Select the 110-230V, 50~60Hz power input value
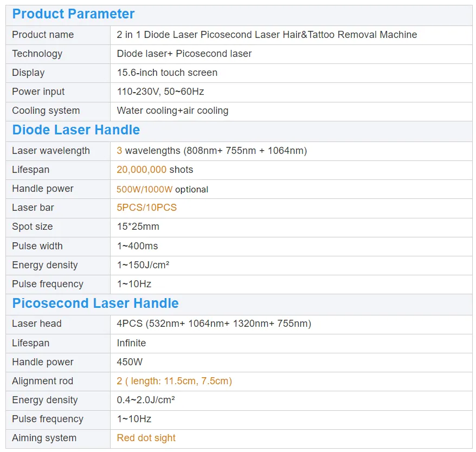Screen dimensions: 476x452 pos(160,92)
